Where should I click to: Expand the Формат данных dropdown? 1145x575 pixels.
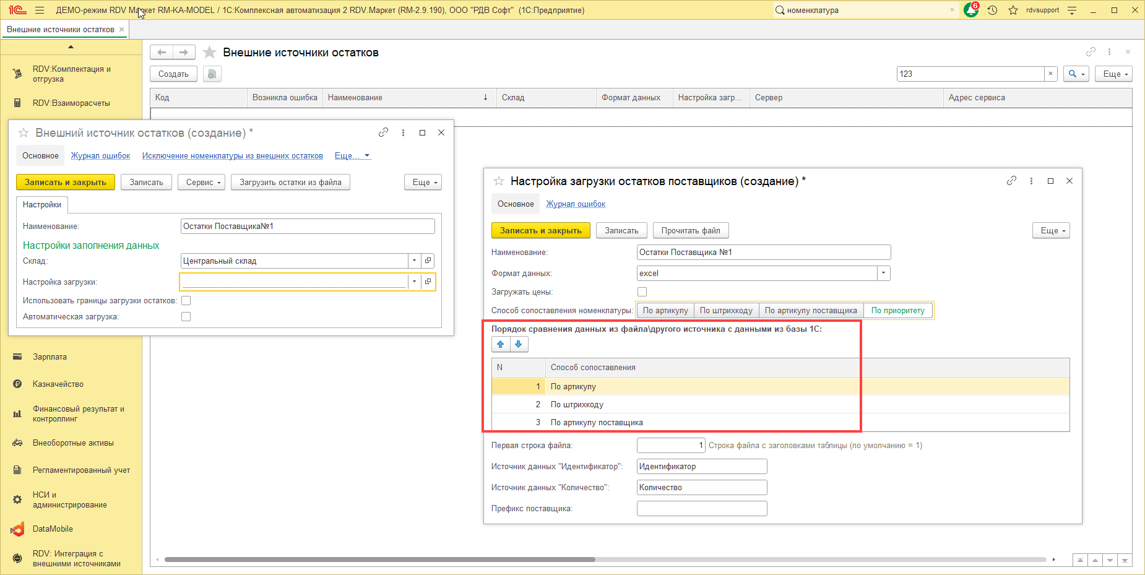[883, 274]
